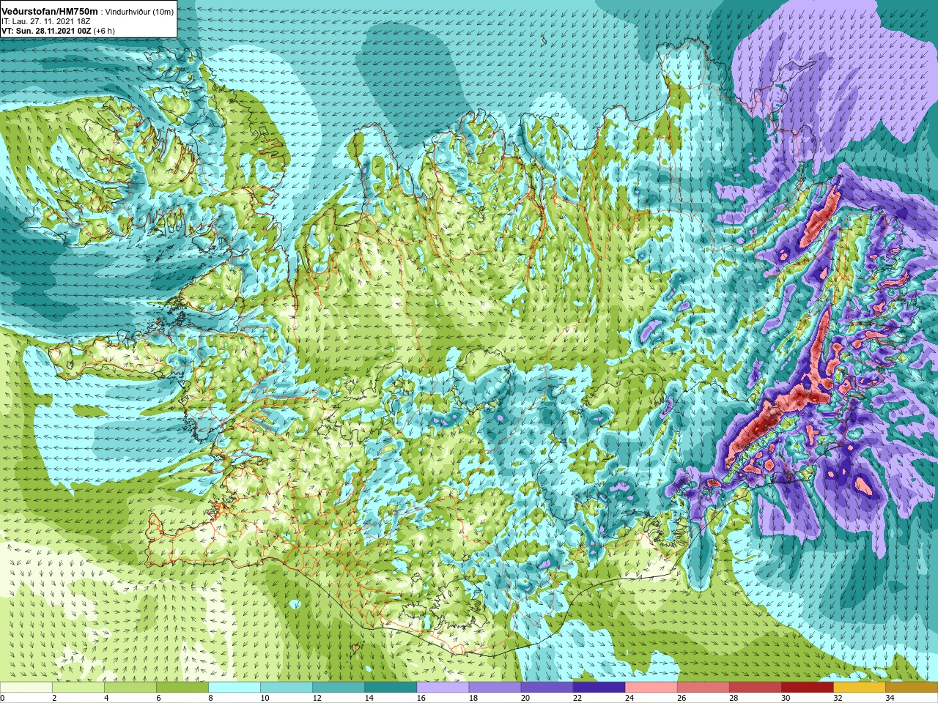Click the legend scale label '32'

click(x=837, y=698)
